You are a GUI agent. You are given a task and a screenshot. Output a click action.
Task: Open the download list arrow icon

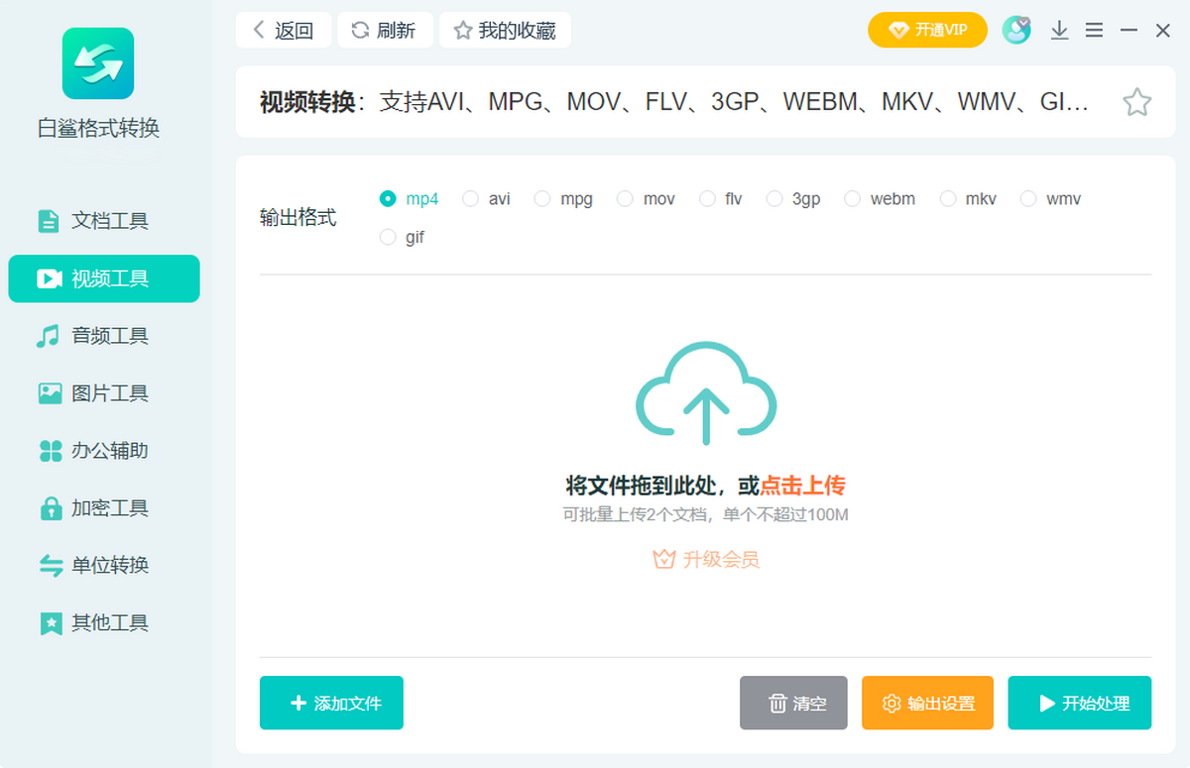click(1059, 31)
